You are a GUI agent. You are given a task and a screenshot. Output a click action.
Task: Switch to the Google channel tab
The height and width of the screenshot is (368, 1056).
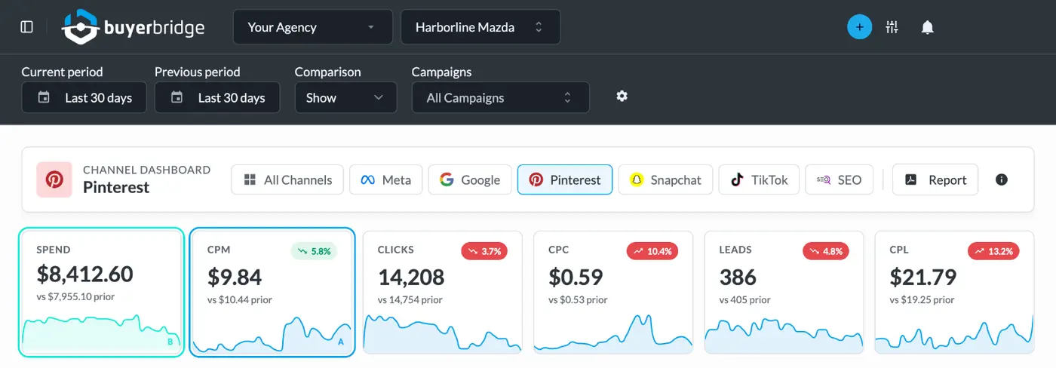point(470,179)
